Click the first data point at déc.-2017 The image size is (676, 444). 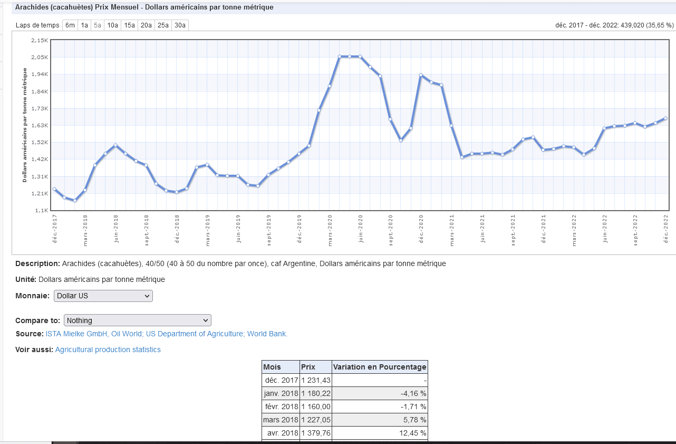point(54,189)
